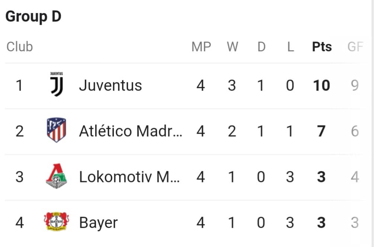Click the MP column header
The image size is (374, 247).
tap(201, 47)
